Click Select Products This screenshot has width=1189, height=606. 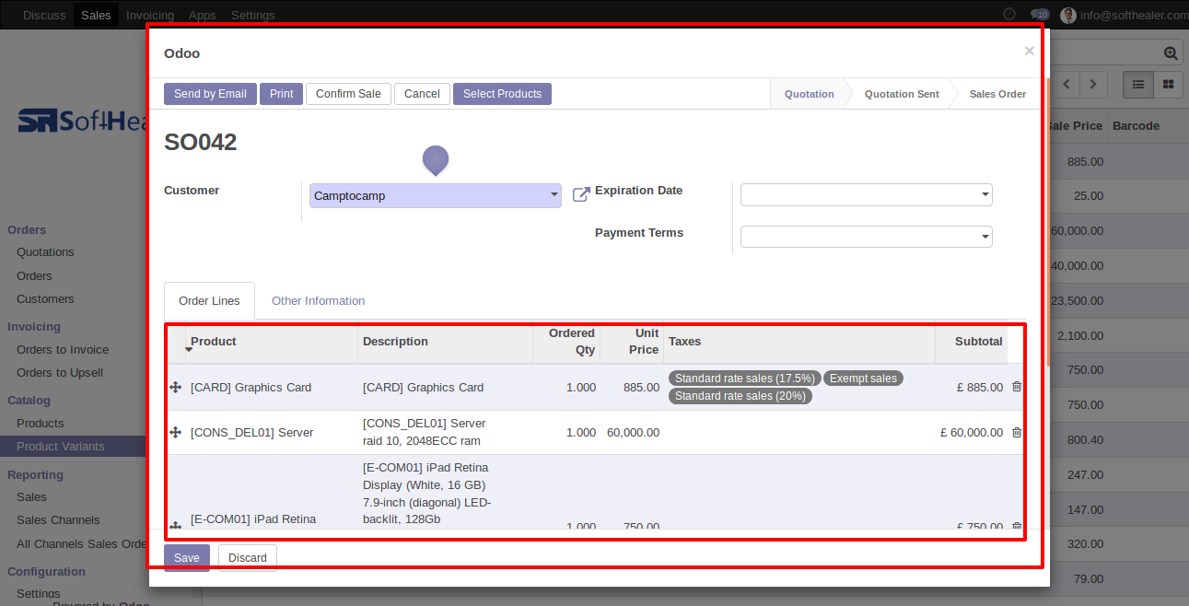coord(502,94)
